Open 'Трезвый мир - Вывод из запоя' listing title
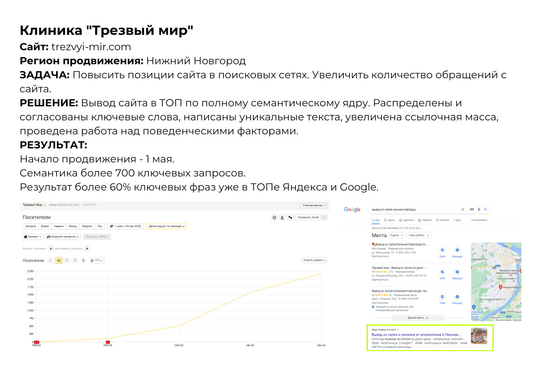543x371 pixels. coord(400,267)
